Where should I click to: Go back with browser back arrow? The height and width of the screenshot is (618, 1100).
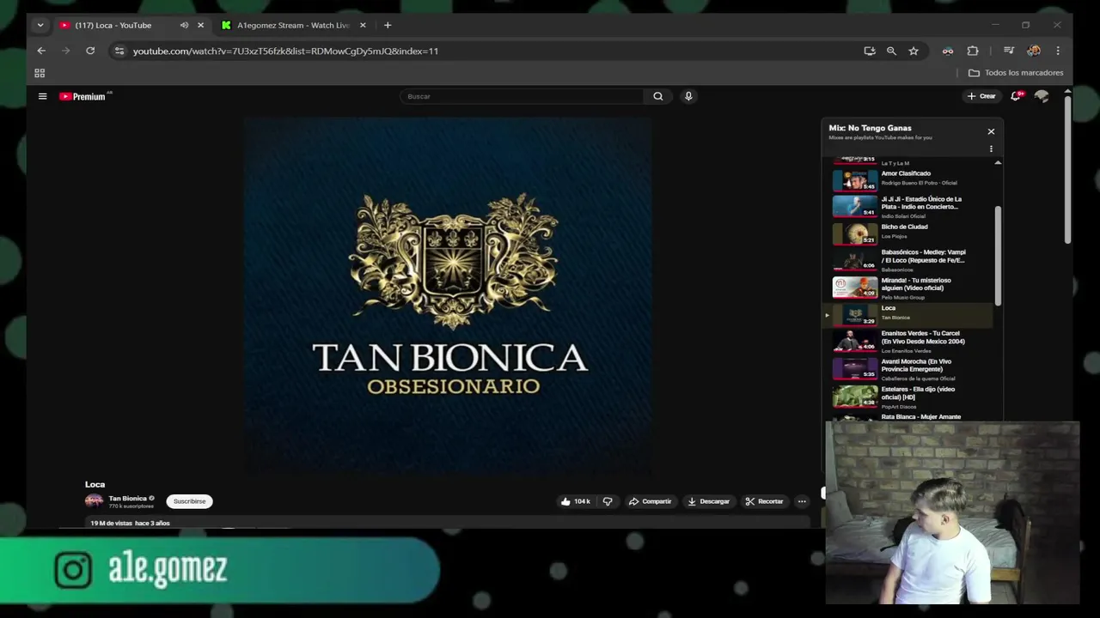(41, 51)
